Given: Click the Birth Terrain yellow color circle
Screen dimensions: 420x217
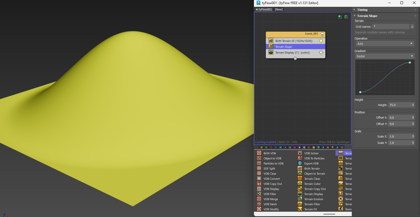Looking at the screenshot, I should pyautogui.click(x=321, y=41).
